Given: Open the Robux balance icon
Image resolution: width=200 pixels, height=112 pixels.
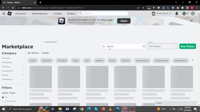Looking at the screenshot, I should (x=184, y=13).
